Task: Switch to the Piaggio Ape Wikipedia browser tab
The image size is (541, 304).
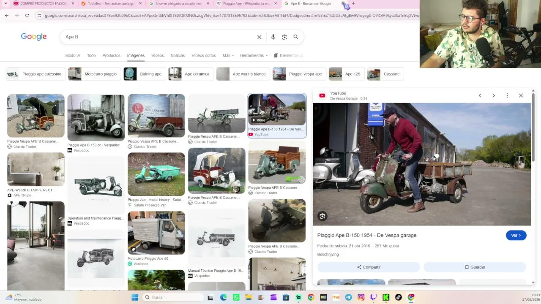Action: point(246,3)
